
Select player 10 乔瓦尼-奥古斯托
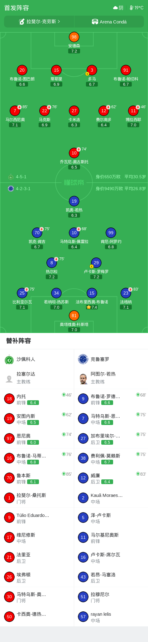(x=74, y=153)
